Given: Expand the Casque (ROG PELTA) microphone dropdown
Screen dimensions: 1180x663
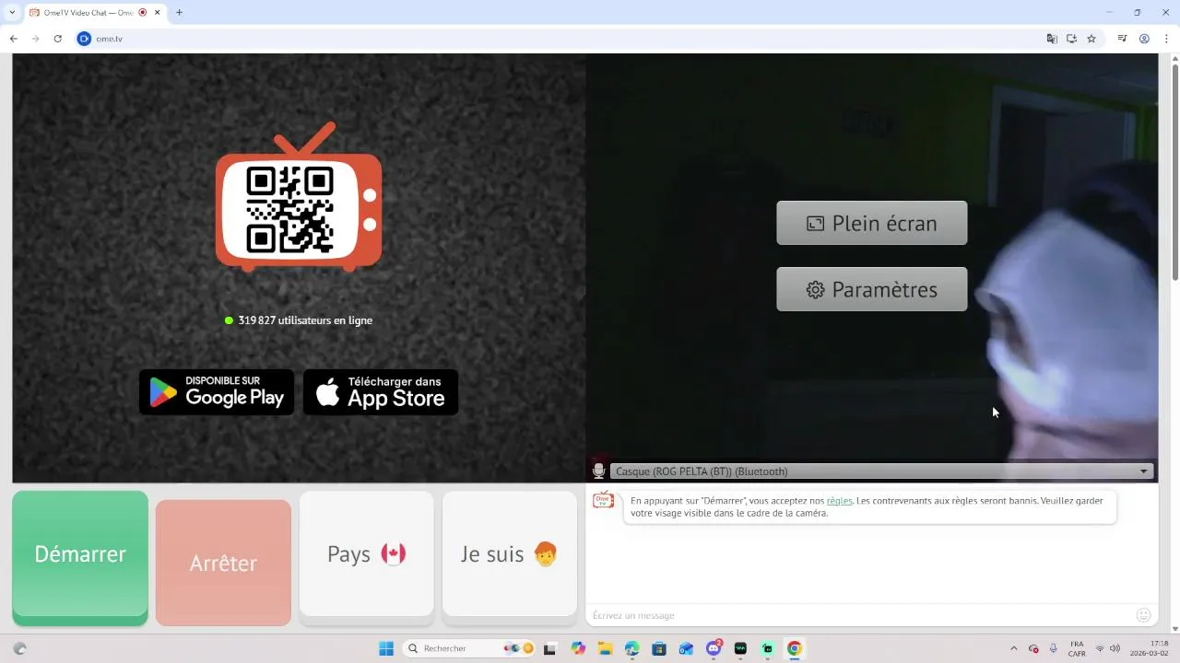Looking at the screenshot, I should point(882,471).
